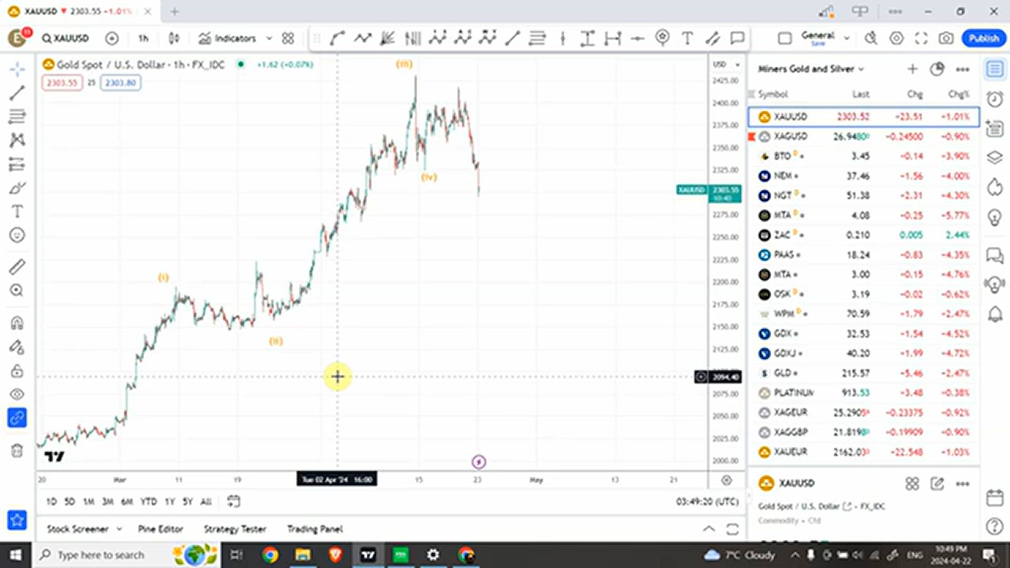Click the trash remove objects icon
Viewport: 1010px width, 568px height.
pyautogui.click(x=17, y=451)
